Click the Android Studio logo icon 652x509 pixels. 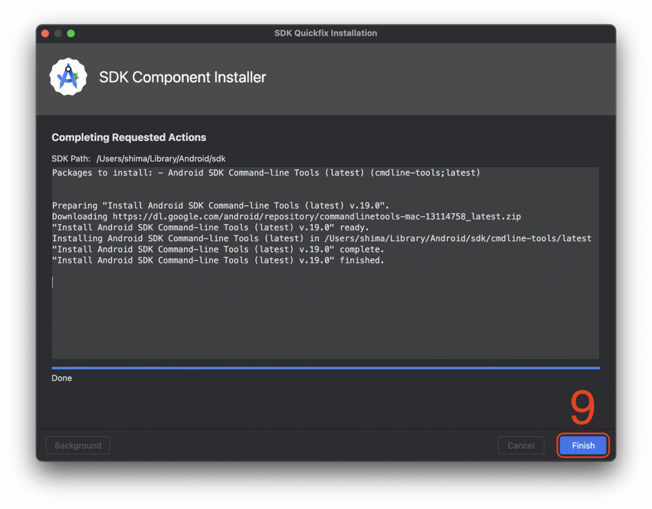[68, 77]
